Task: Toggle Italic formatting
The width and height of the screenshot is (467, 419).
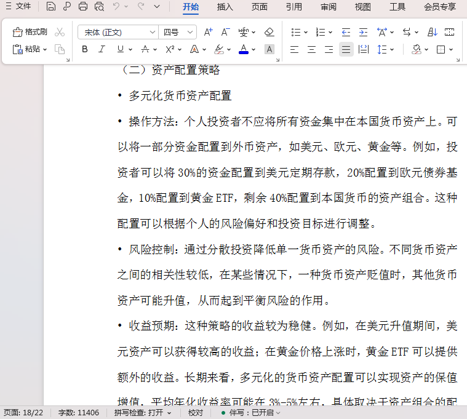Action: tap(102, 49)
